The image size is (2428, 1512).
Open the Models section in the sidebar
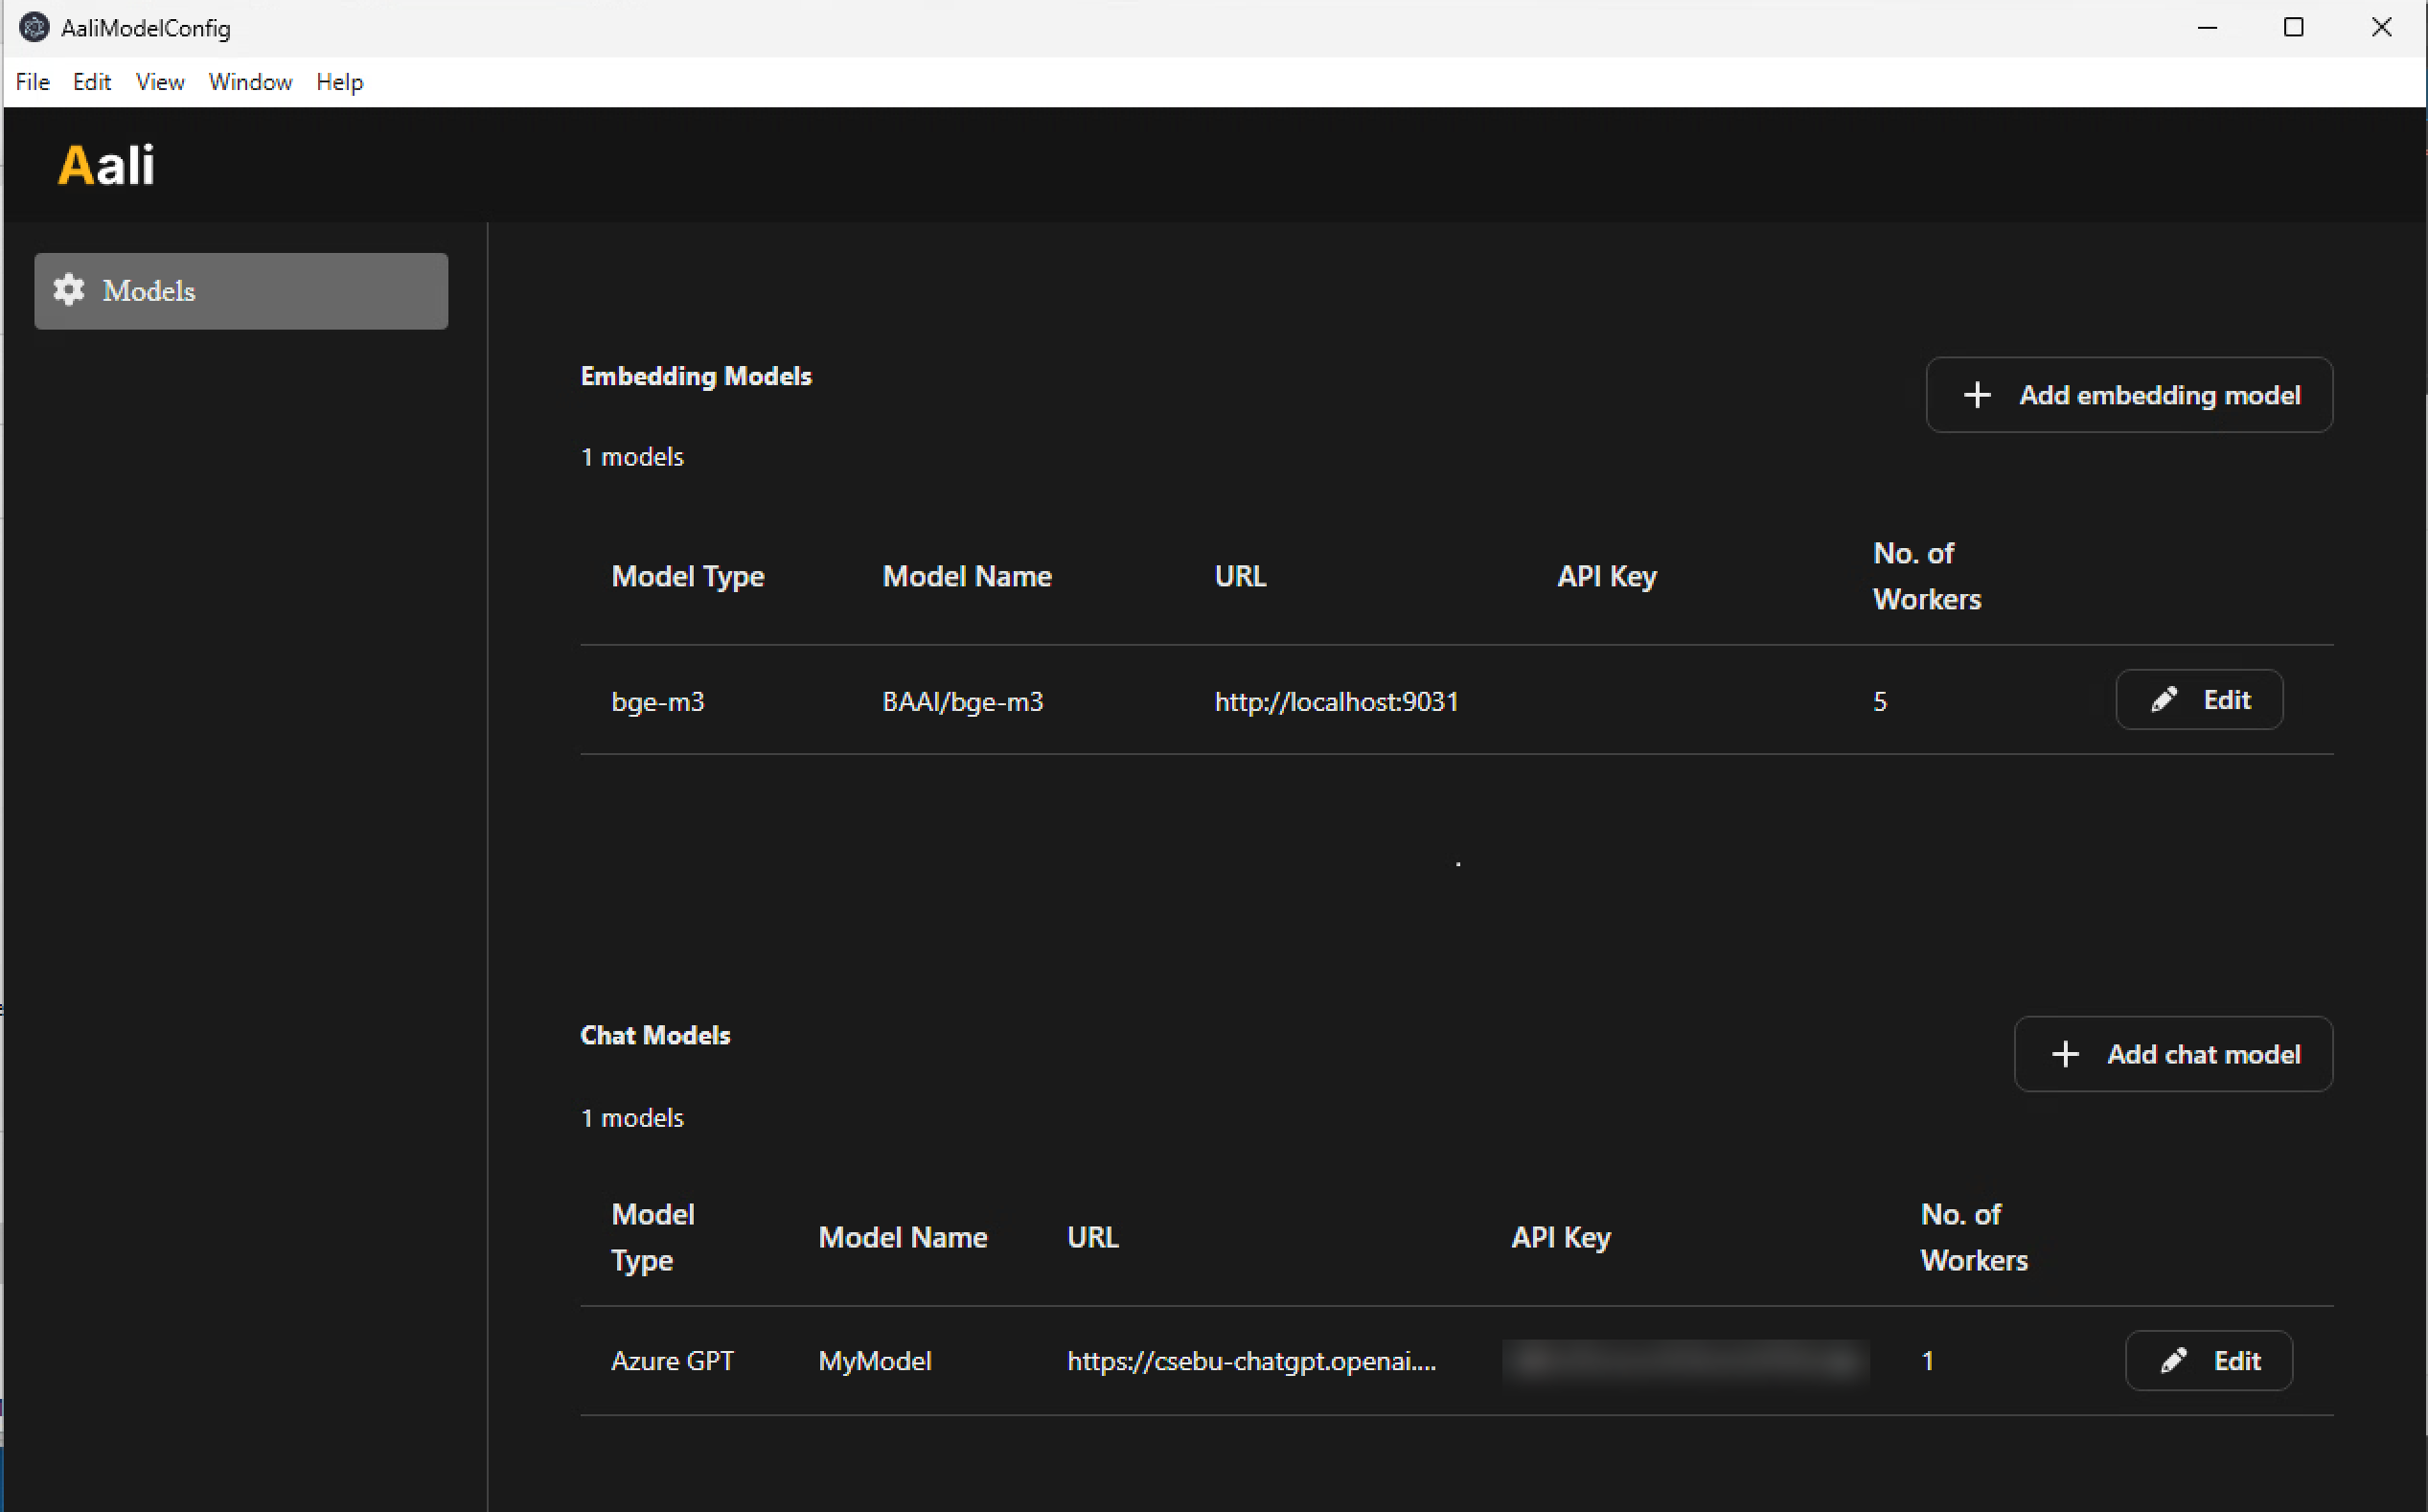(x=240, y=290)
